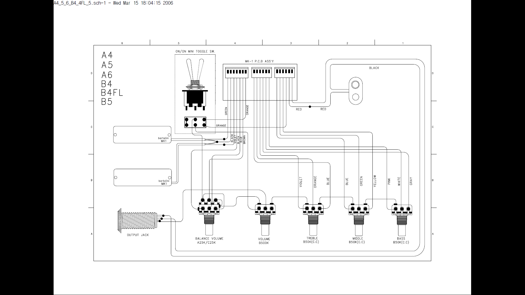Select the VIOLET wire label above treble pot
Image resolution: width=525 pixels, height=295 pixels.
point(301,182)
